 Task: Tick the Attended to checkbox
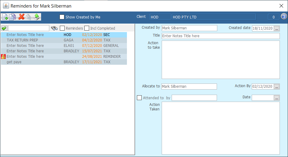(139, 98)
